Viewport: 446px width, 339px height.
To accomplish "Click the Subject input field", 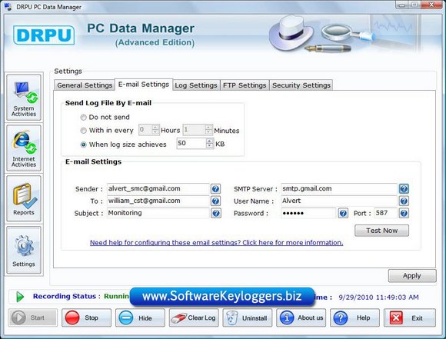I will [158, 213].
